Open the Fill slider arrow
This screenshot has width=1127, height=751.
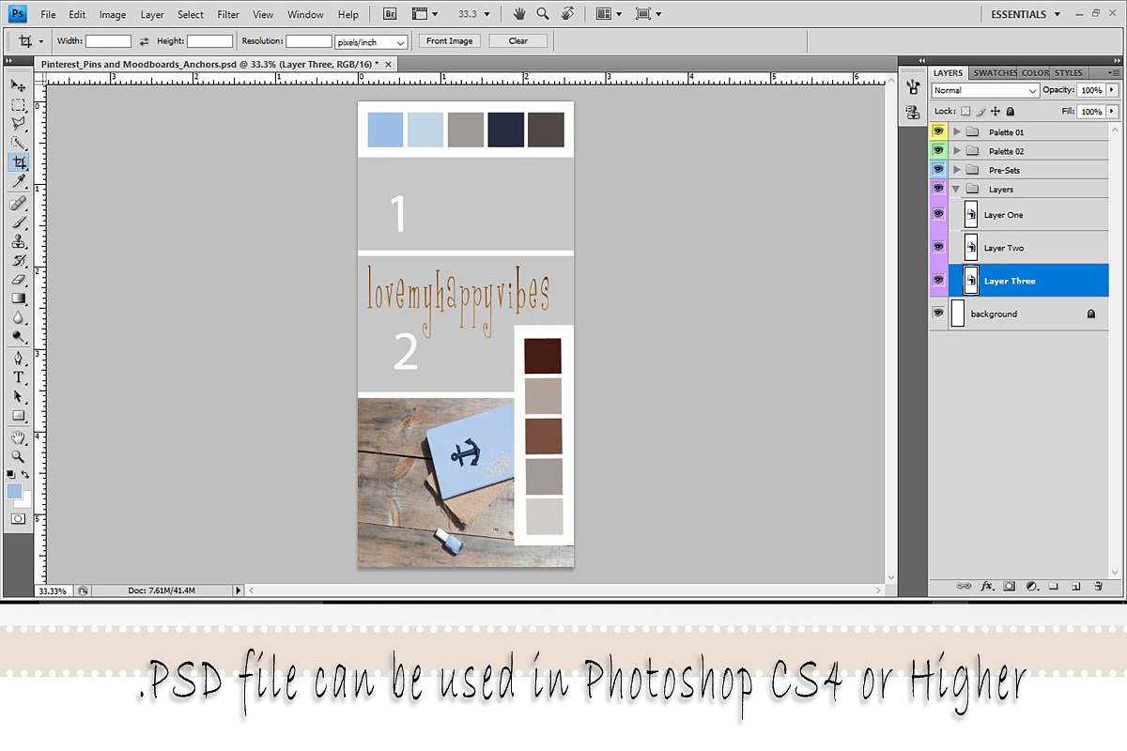[1112, 111]
